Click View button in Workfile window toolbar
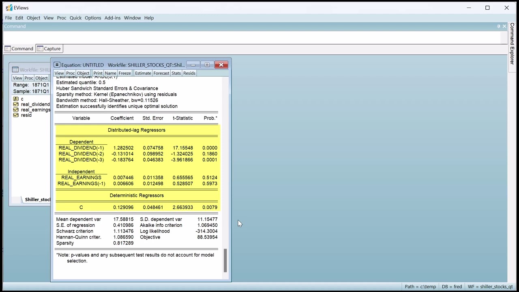The height and width of the screenshot is (292, 519). click(17, 78)
